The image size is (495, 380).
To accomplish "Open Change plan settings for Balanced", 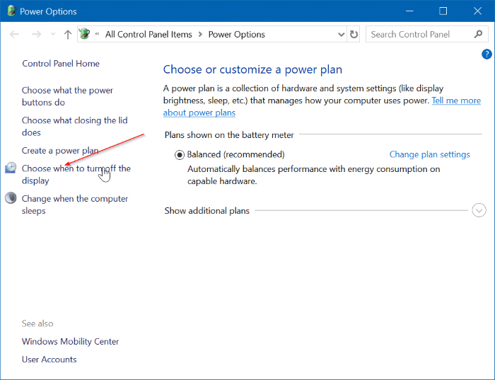I will (430, 154).
